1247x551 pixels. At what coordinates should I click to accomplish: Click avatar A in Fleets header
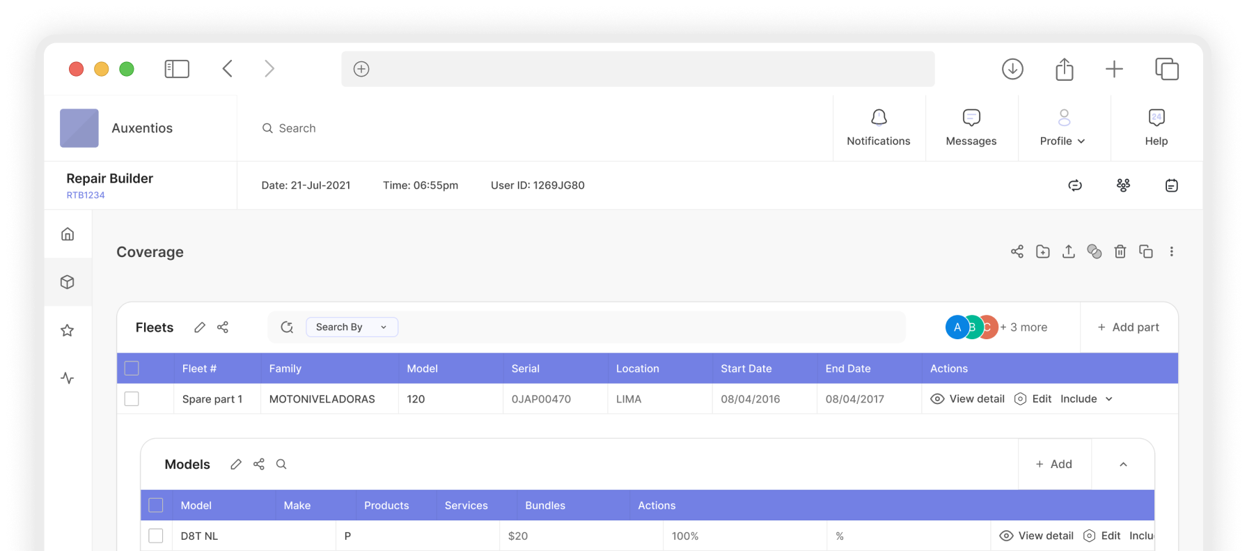[x=957, y=327]
